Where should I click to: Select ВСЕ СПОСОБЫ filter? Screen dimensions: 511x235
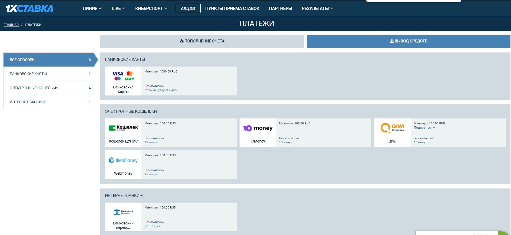(49, 60)
